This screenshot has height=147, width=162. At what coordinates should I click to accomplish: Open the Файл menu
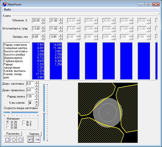click(x=7, y=10)
